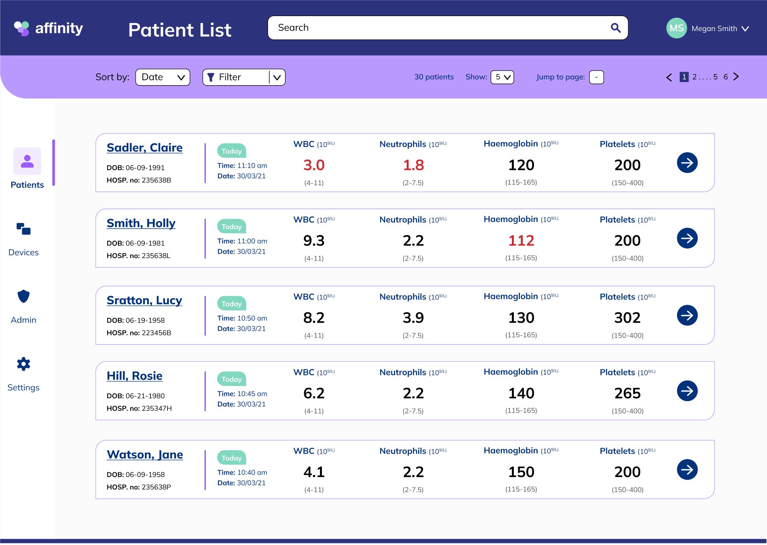Go to previous page with left chevron
Screen dimensions: 767x545
click(669, 77)
